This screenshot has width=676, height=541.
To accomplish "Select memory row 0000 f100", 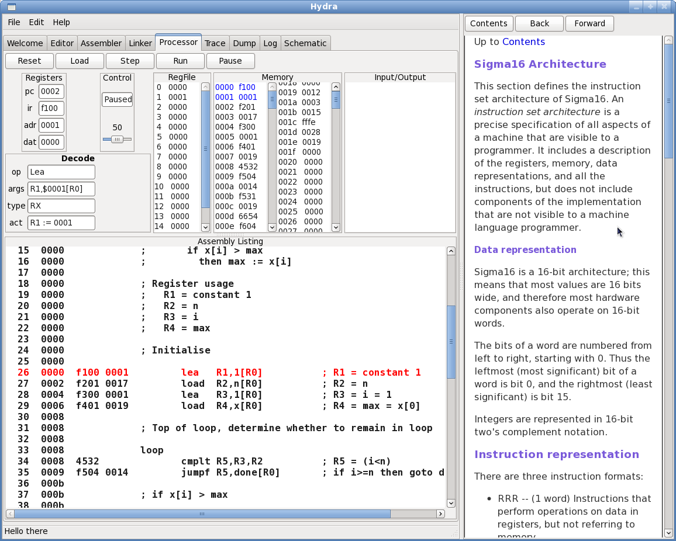I will coord(240,88).
